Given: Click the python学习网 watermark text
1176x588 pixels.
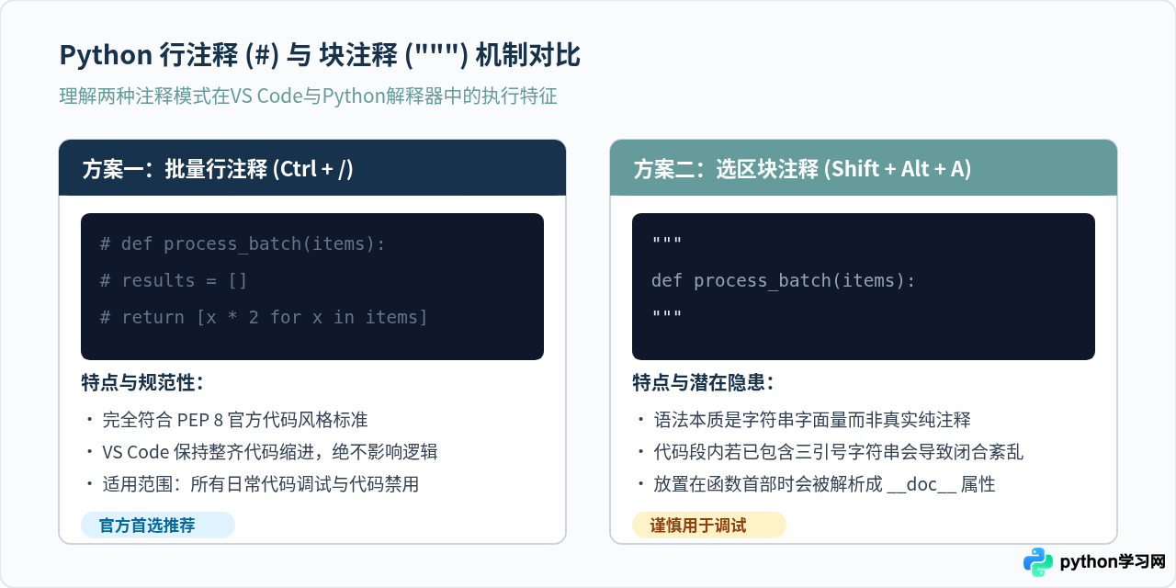Looking at the screenshot, I should pos(1113,562).
